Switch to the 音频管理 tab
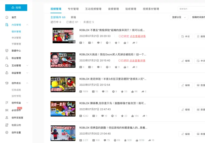The image size is (205, 143). (x=113, y=9)
